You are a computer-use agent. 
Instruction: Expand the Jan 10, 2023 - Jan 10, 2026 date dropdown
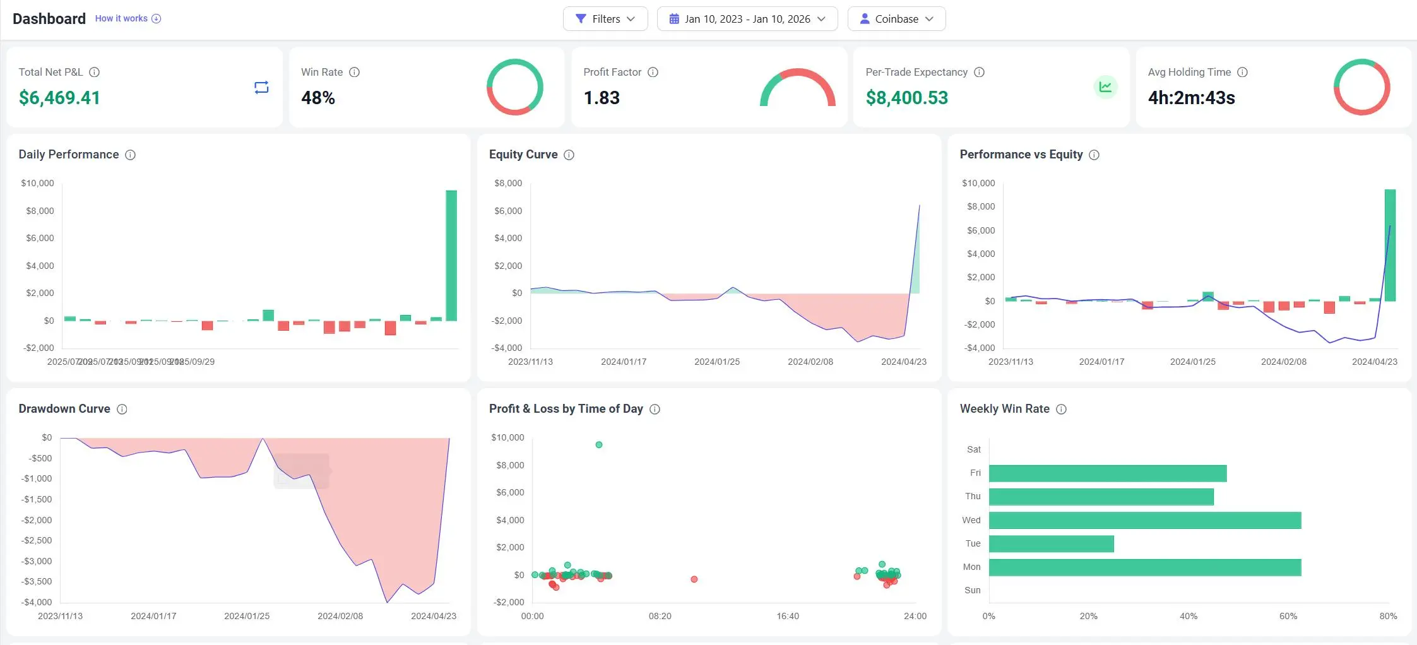point(747,18)
